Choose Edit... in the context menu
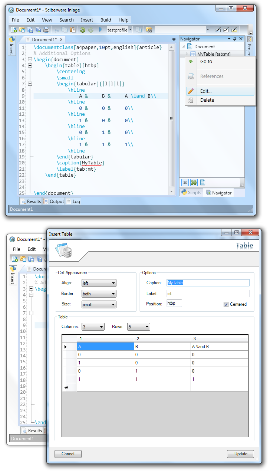 220,91
